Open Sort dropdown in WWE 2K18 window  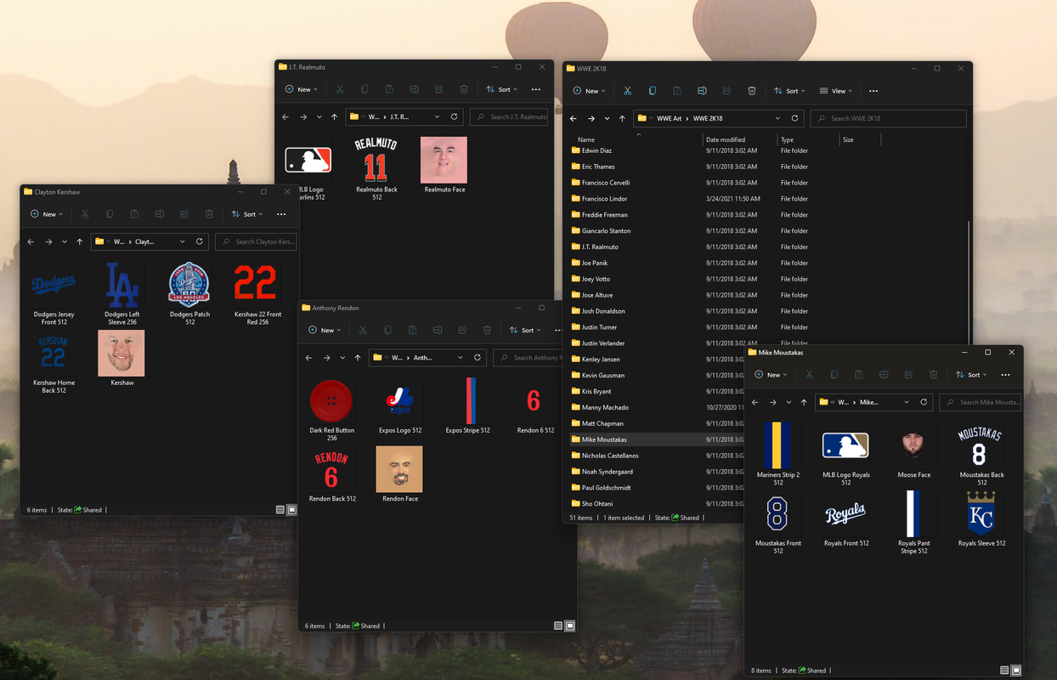790,91
